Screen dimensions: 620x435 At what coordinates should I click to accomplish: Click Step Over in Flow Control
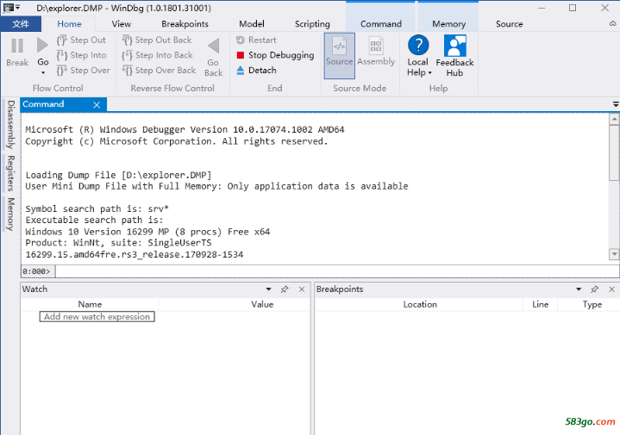point(83,71)
